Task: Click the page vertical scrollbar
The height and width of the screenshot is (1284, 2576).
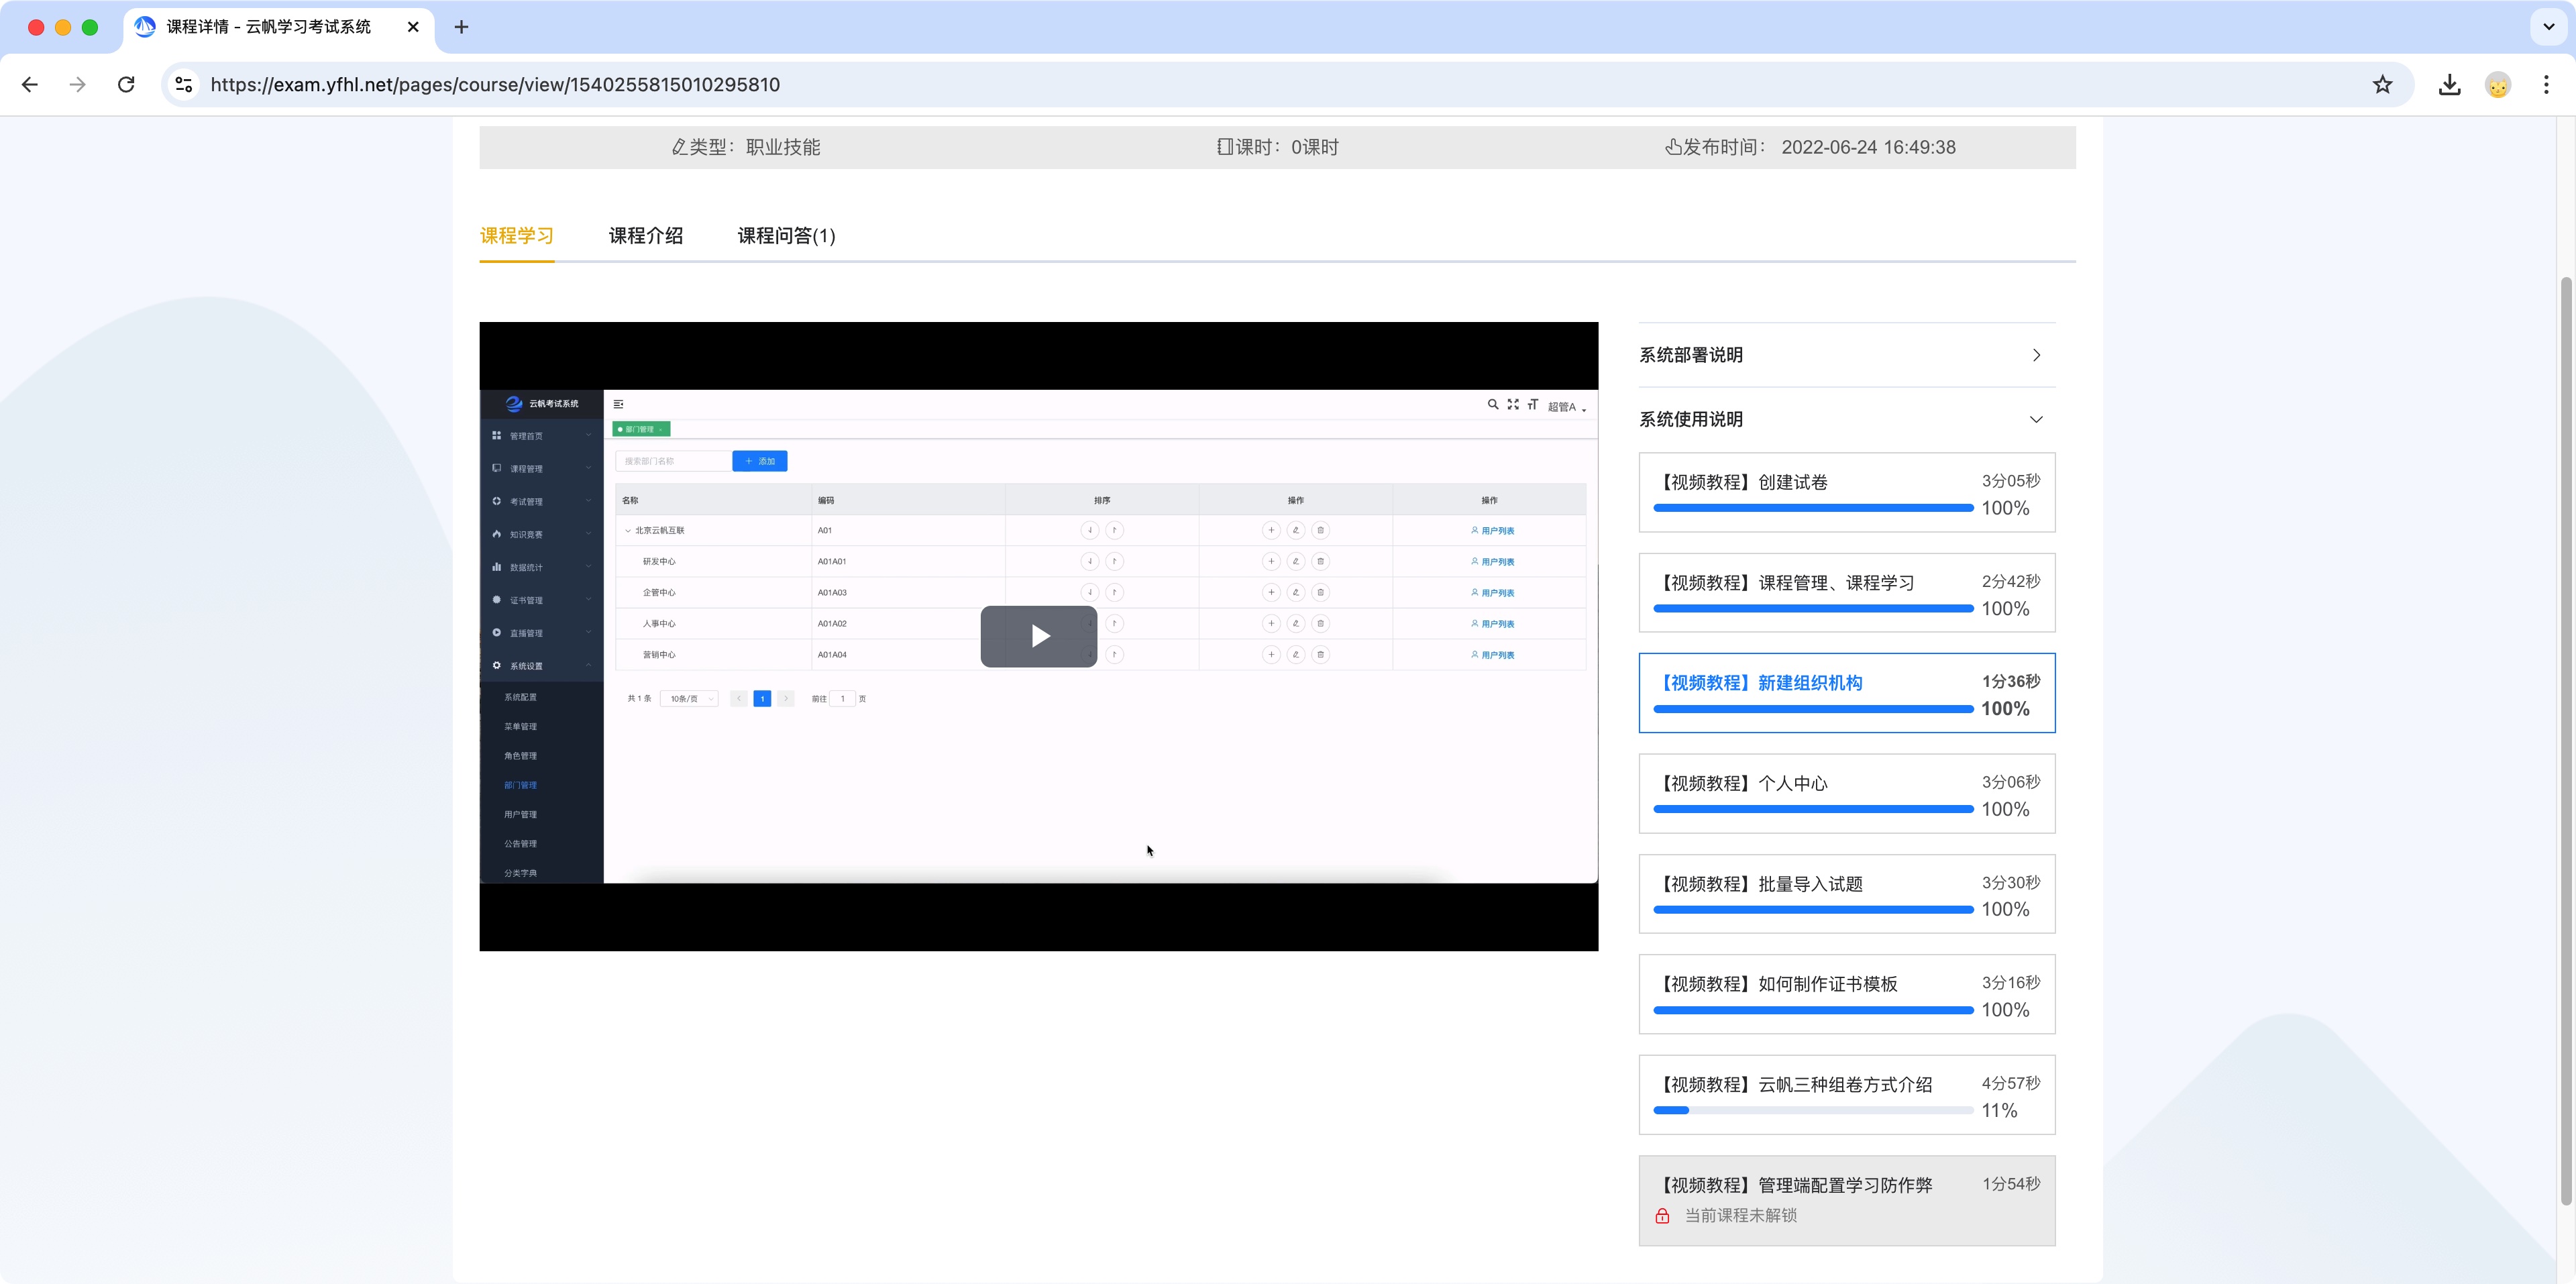Action: (x=2566, y=740)
